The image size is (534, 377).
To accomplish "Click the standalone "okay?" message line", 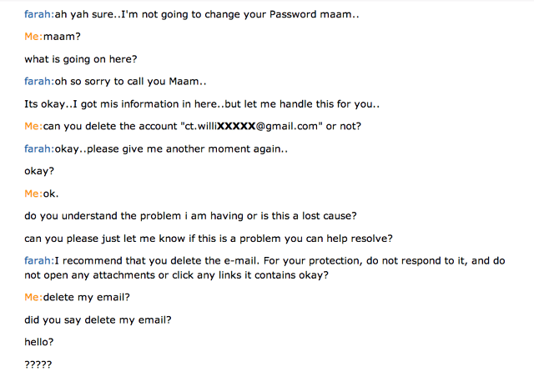I will click(x=39, y=171).
